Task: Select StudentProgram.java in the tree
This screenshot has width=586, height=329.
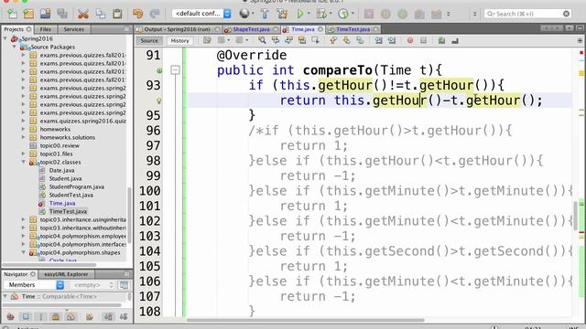Action: 77,186
